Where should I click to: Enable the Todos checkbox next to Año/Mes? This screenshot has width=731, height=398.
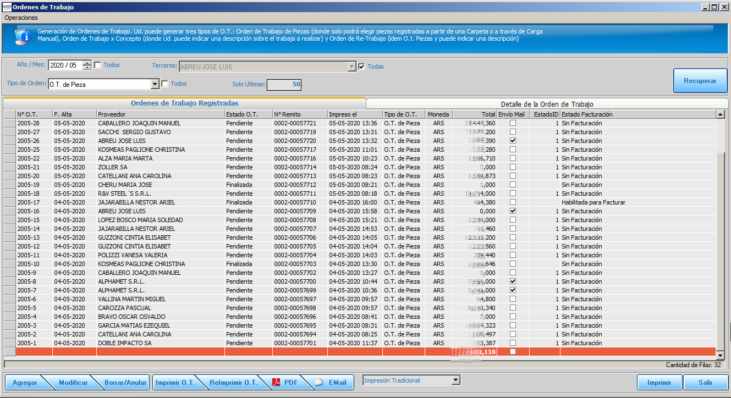point(98,65)
